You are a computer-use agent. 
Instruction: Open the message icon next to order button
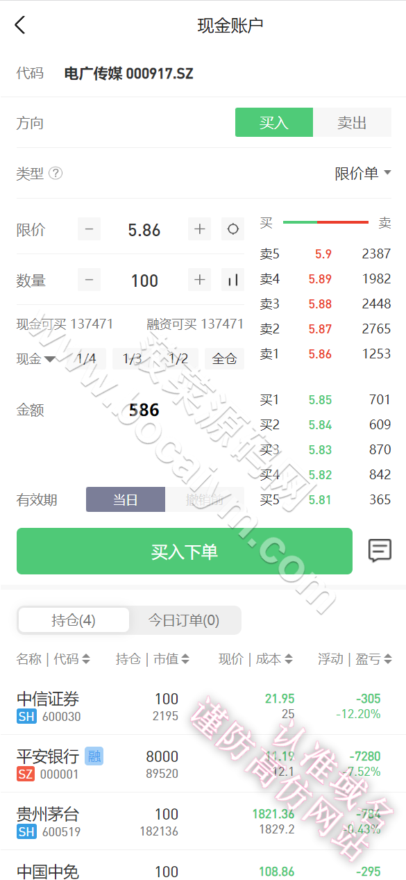380,551
